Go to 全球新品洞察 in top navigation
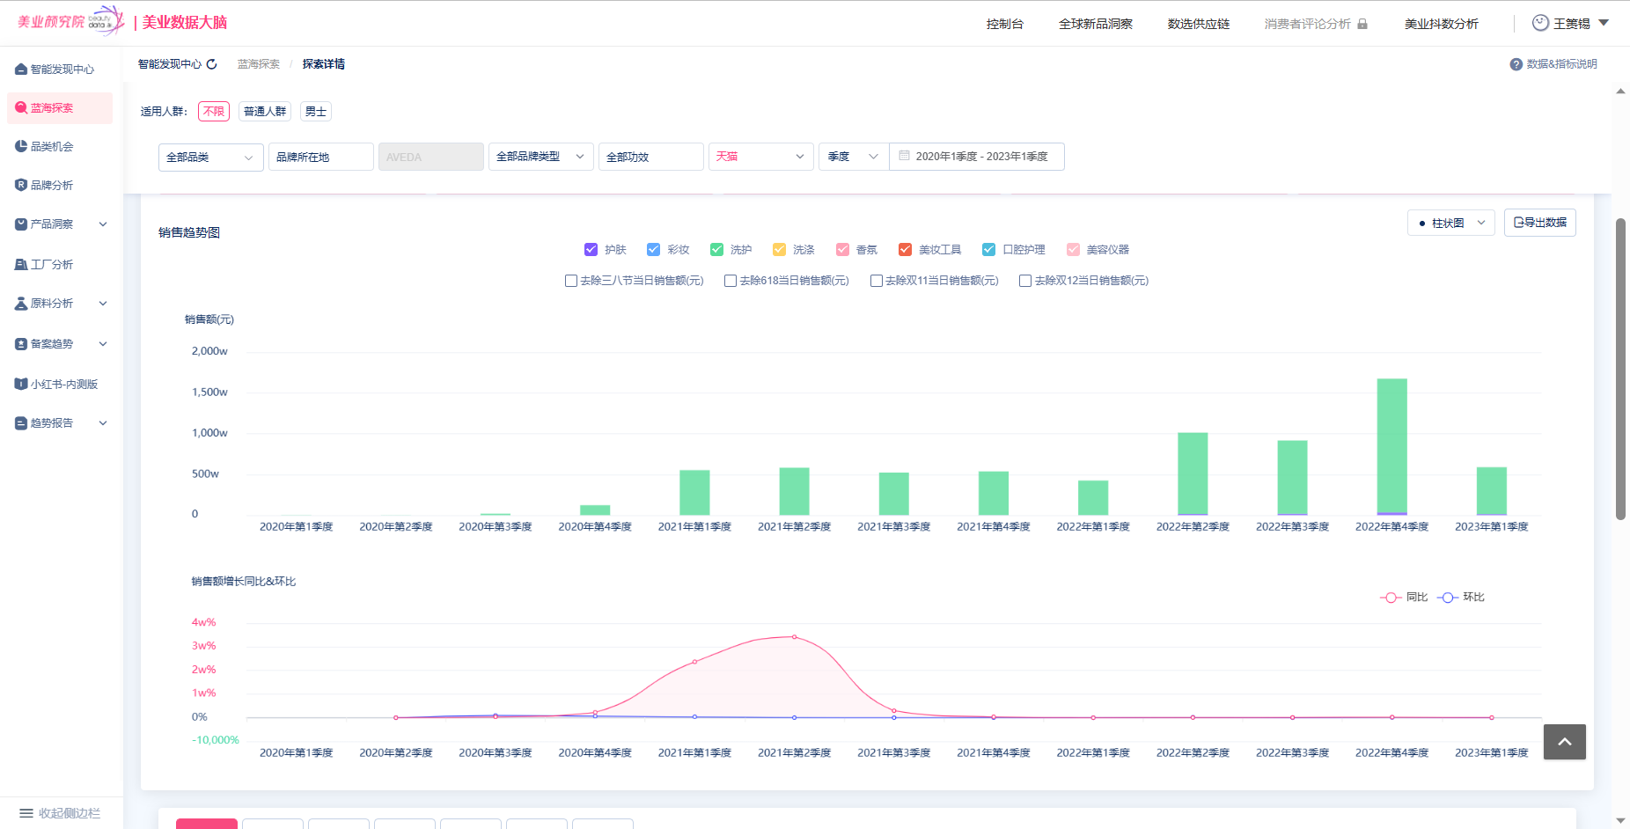The height and width of the screenshot is (829, 1630). 1095,24
